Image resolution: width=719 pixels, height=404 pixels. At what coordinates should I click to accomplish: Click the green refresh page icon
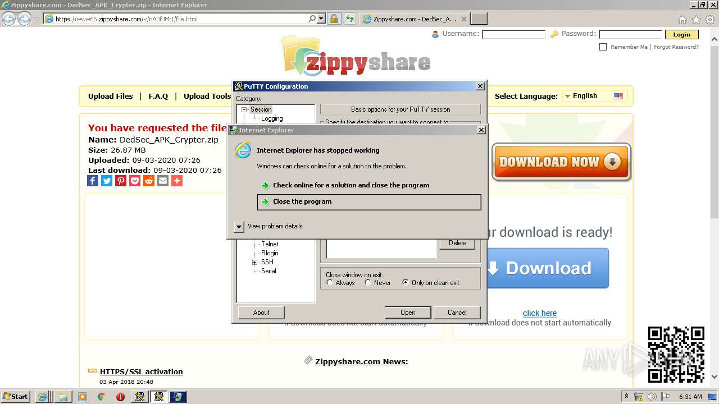(x=350, y=19)
